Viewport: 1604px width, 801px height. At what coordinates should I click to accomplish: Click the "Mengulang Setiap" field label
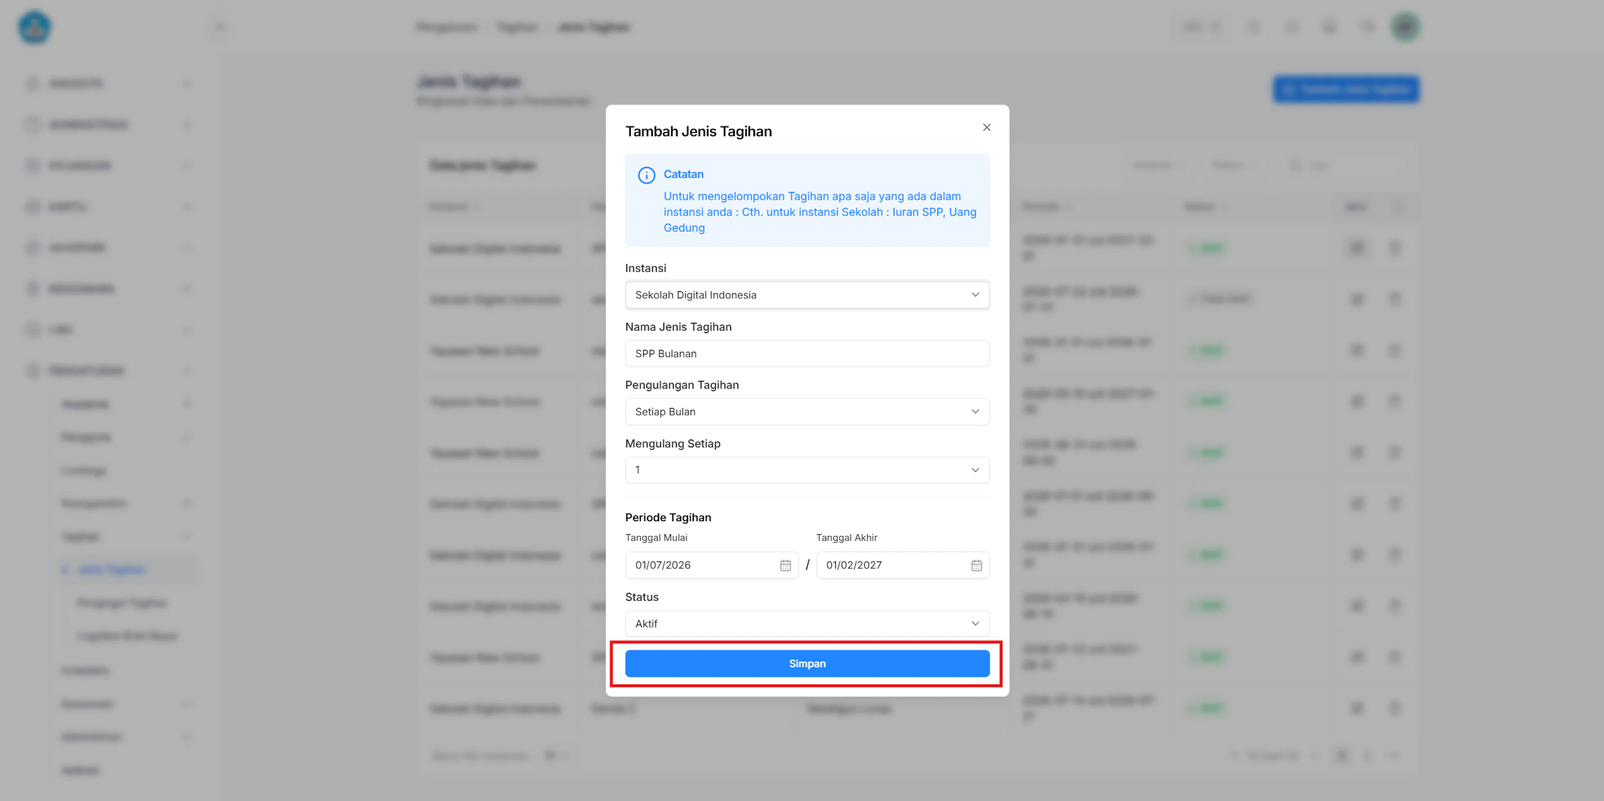673,443
